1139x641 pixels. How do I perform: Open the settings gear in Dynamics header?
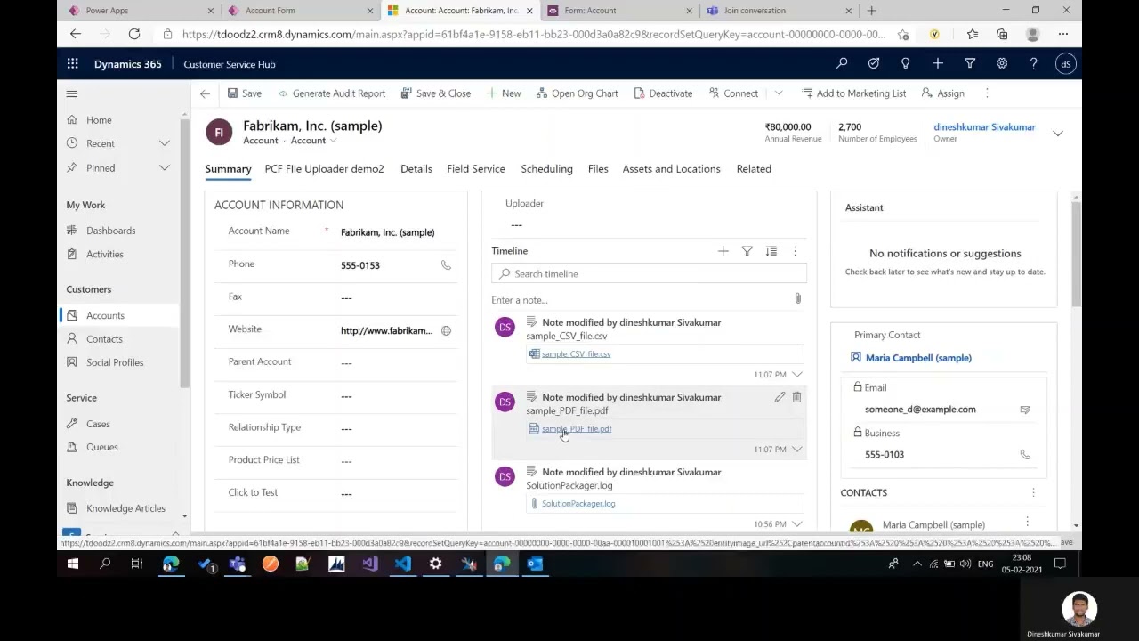click(1002, 64)
